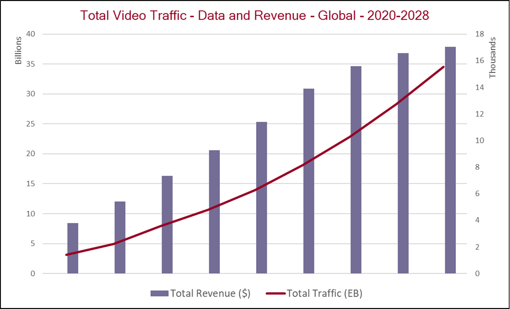Select the Total Traffic (EB) legend label

324,293
